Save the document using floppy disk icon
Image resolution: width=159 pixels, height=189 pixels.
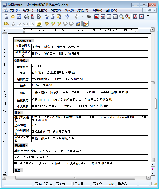click(19, 16)
